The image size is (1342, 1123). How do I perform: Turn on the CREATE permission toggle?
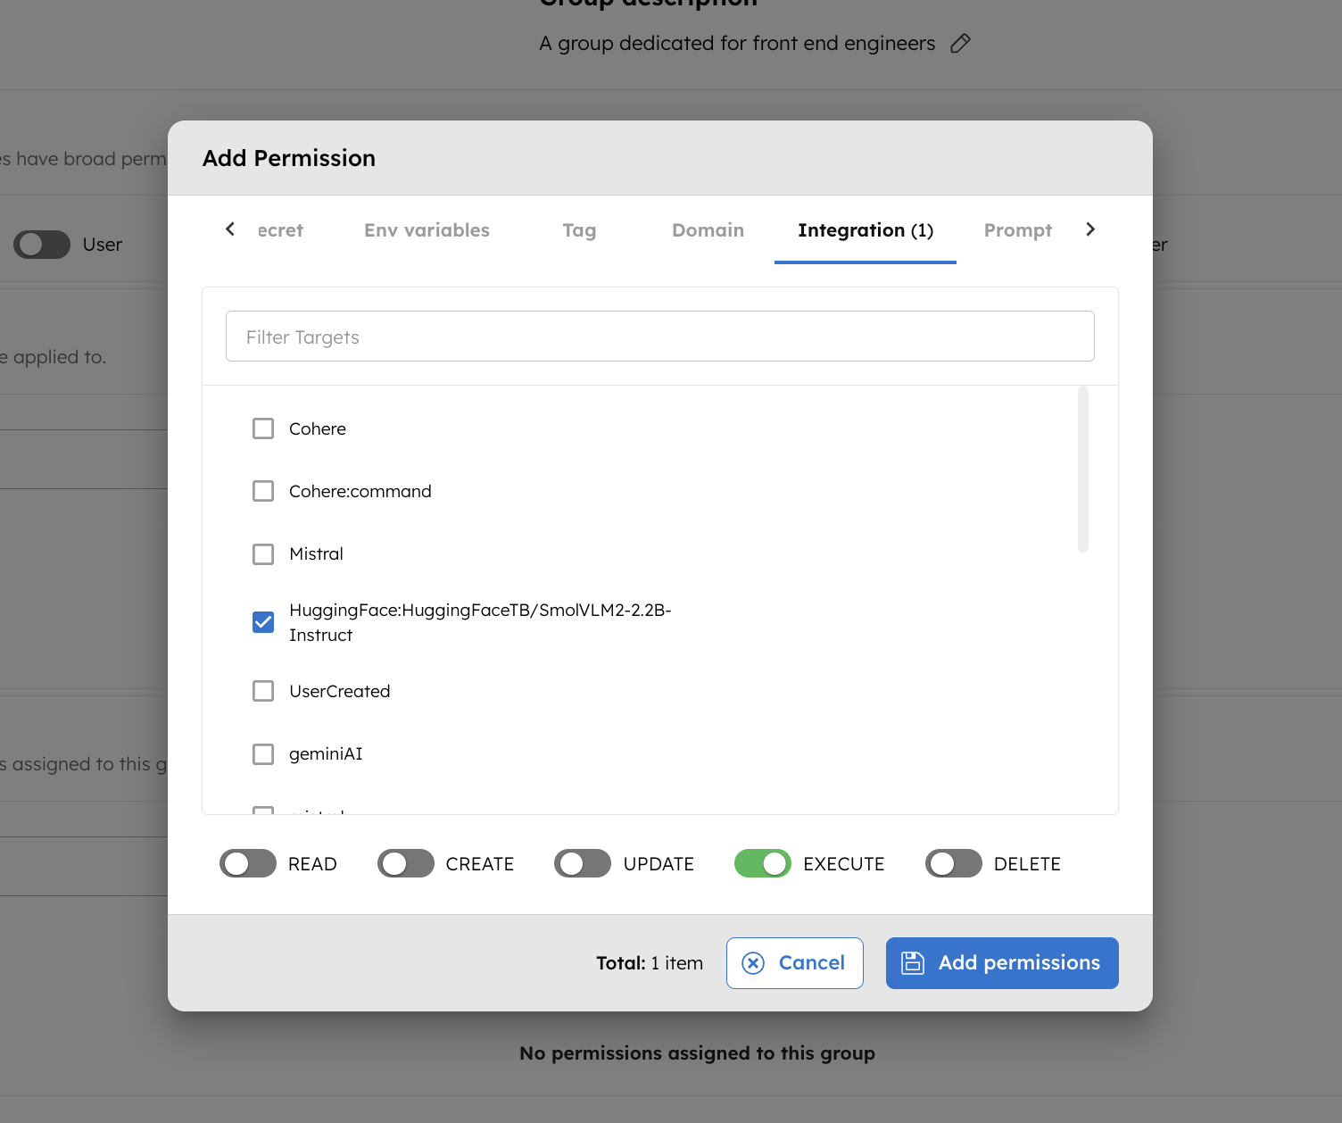406,864
